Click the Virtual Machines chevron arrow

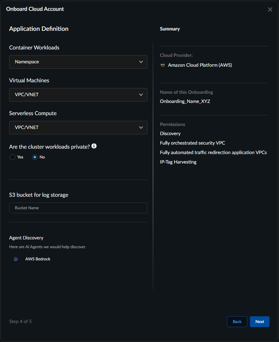(141, 95)
